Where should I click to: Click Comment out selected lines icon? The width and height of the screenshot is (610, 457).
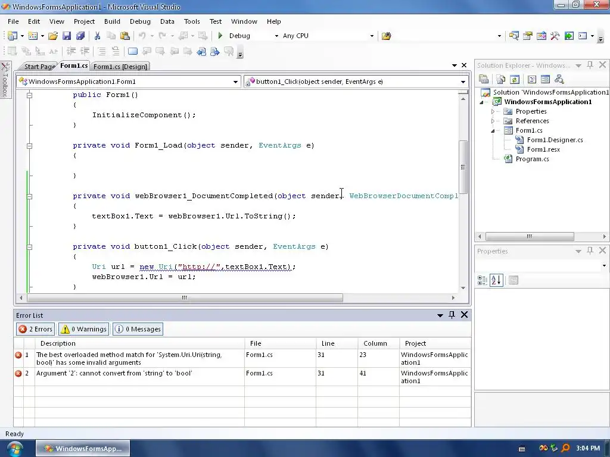[x=102, y=51]
